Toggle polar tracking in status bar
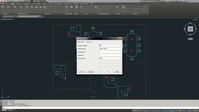 (x=150, y=111)
